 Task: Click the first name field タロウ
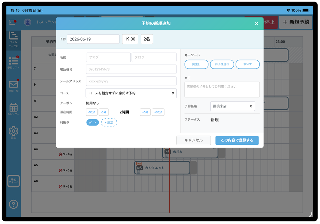[154, 57]
